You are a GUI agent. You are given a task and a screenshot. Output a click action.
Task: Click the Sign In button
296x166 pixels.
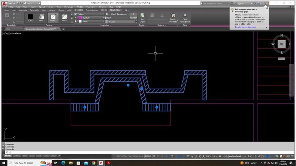point(240,3)
